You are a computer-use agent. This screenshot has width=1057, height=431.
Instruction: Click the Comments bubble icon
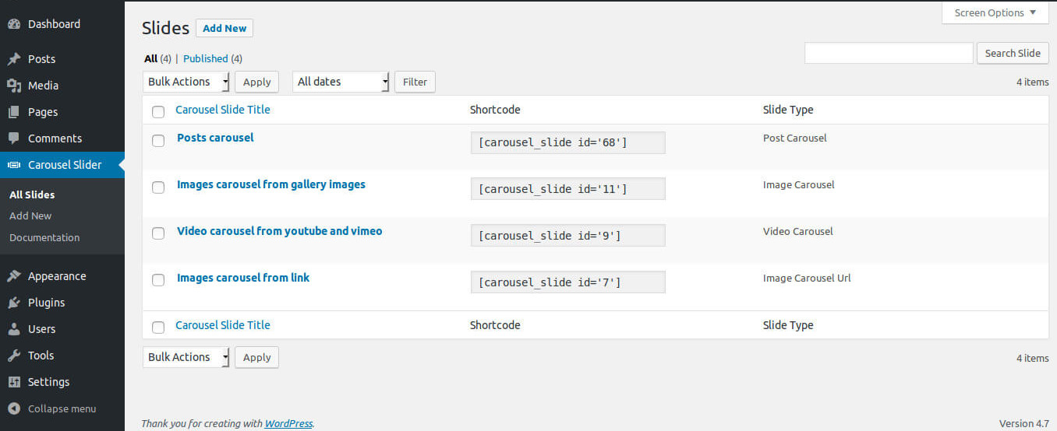coord(14,138)
